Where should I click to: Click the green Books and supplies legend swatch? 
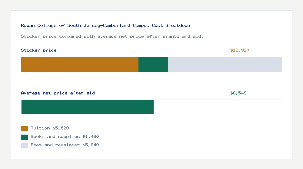[x=25, y=137]
